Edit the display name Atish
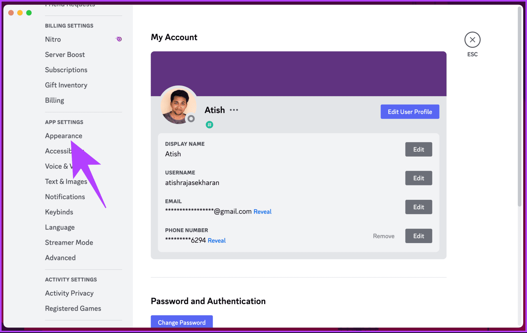Viewport: 527px width, 333px height. click(419, 149)
